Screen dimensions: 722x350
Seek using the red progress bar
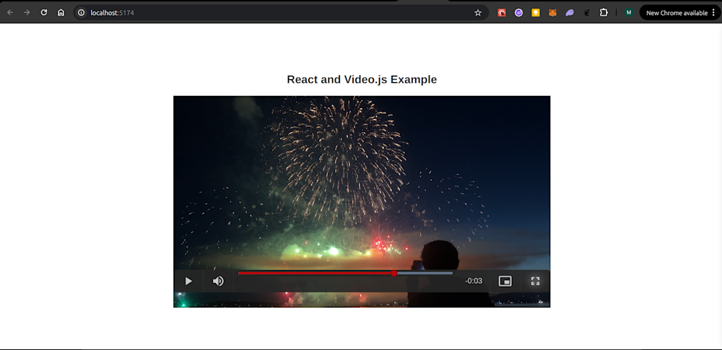pyautogui.click(x=345, y=273)
